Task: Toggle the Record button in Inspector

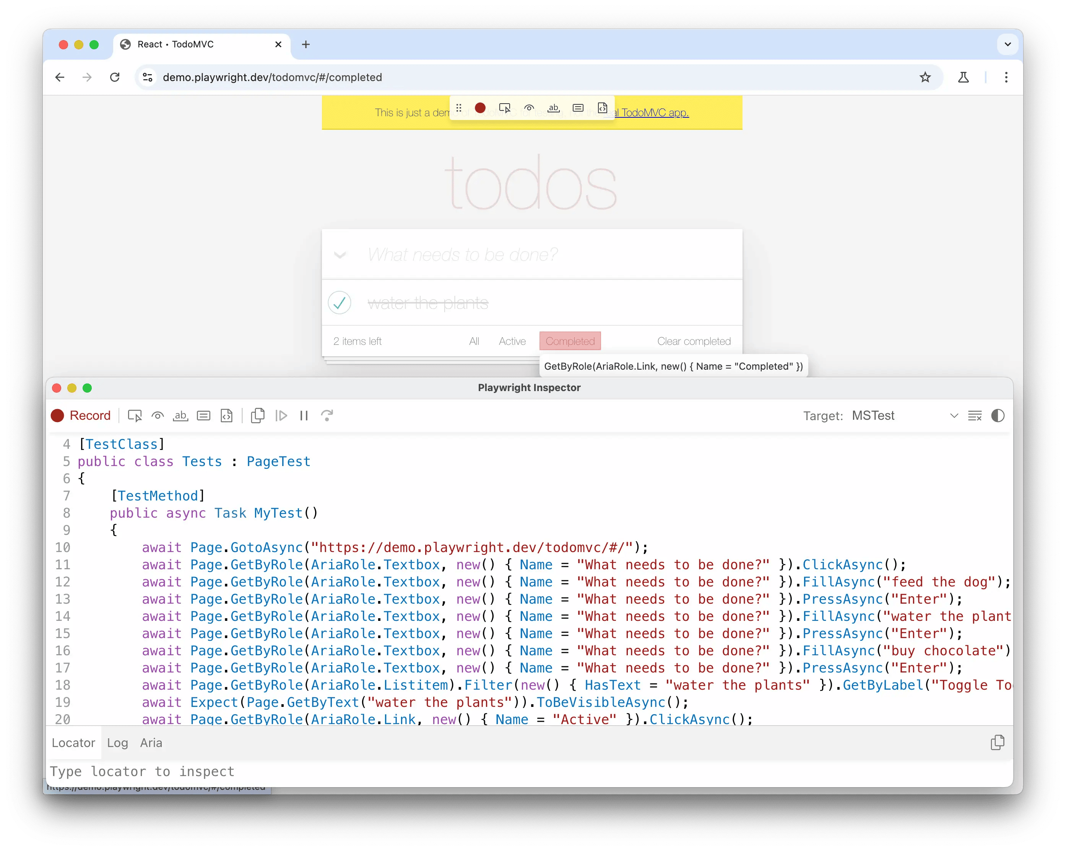Action: 81,416
